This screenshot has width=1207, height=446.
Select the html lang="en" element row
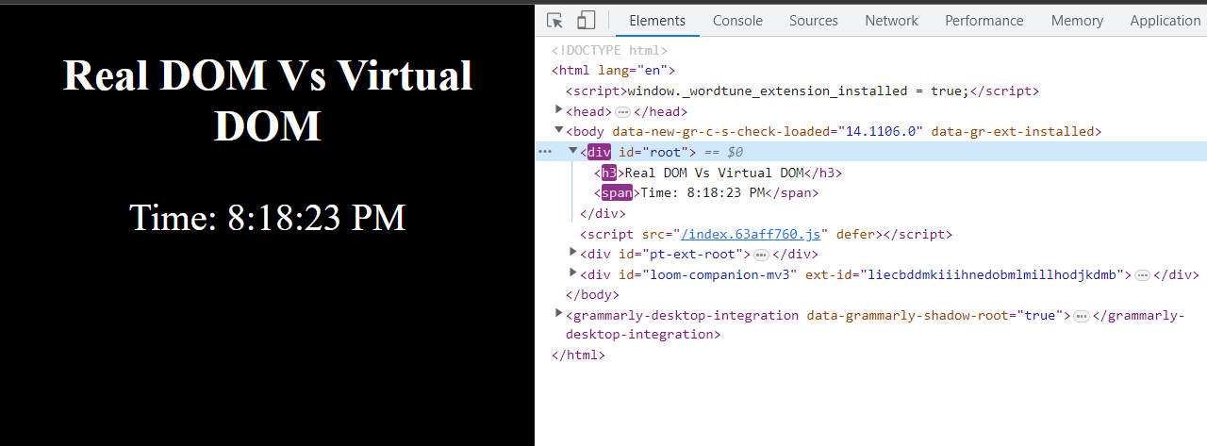(613, 71)
